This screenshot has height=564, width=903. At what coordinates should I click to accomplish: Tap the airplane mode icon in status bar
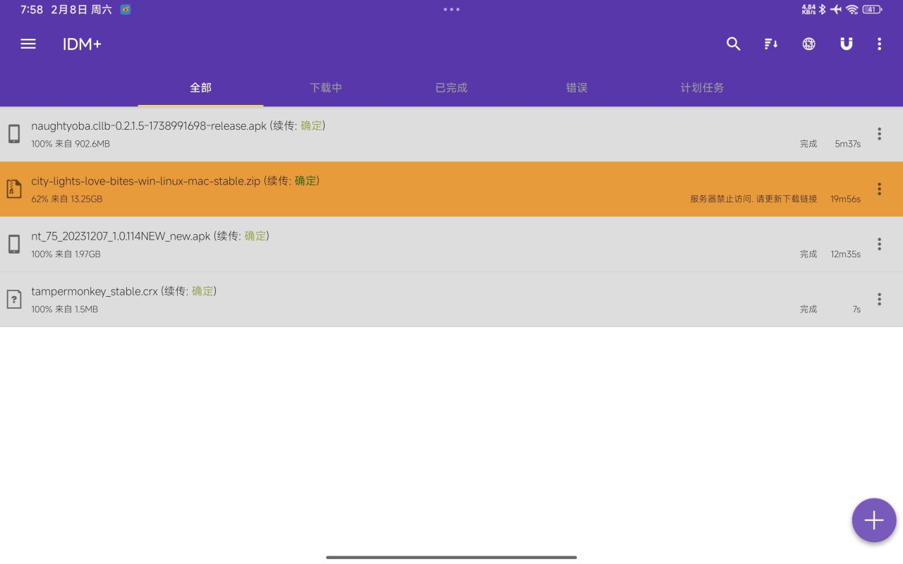(836, 9)
